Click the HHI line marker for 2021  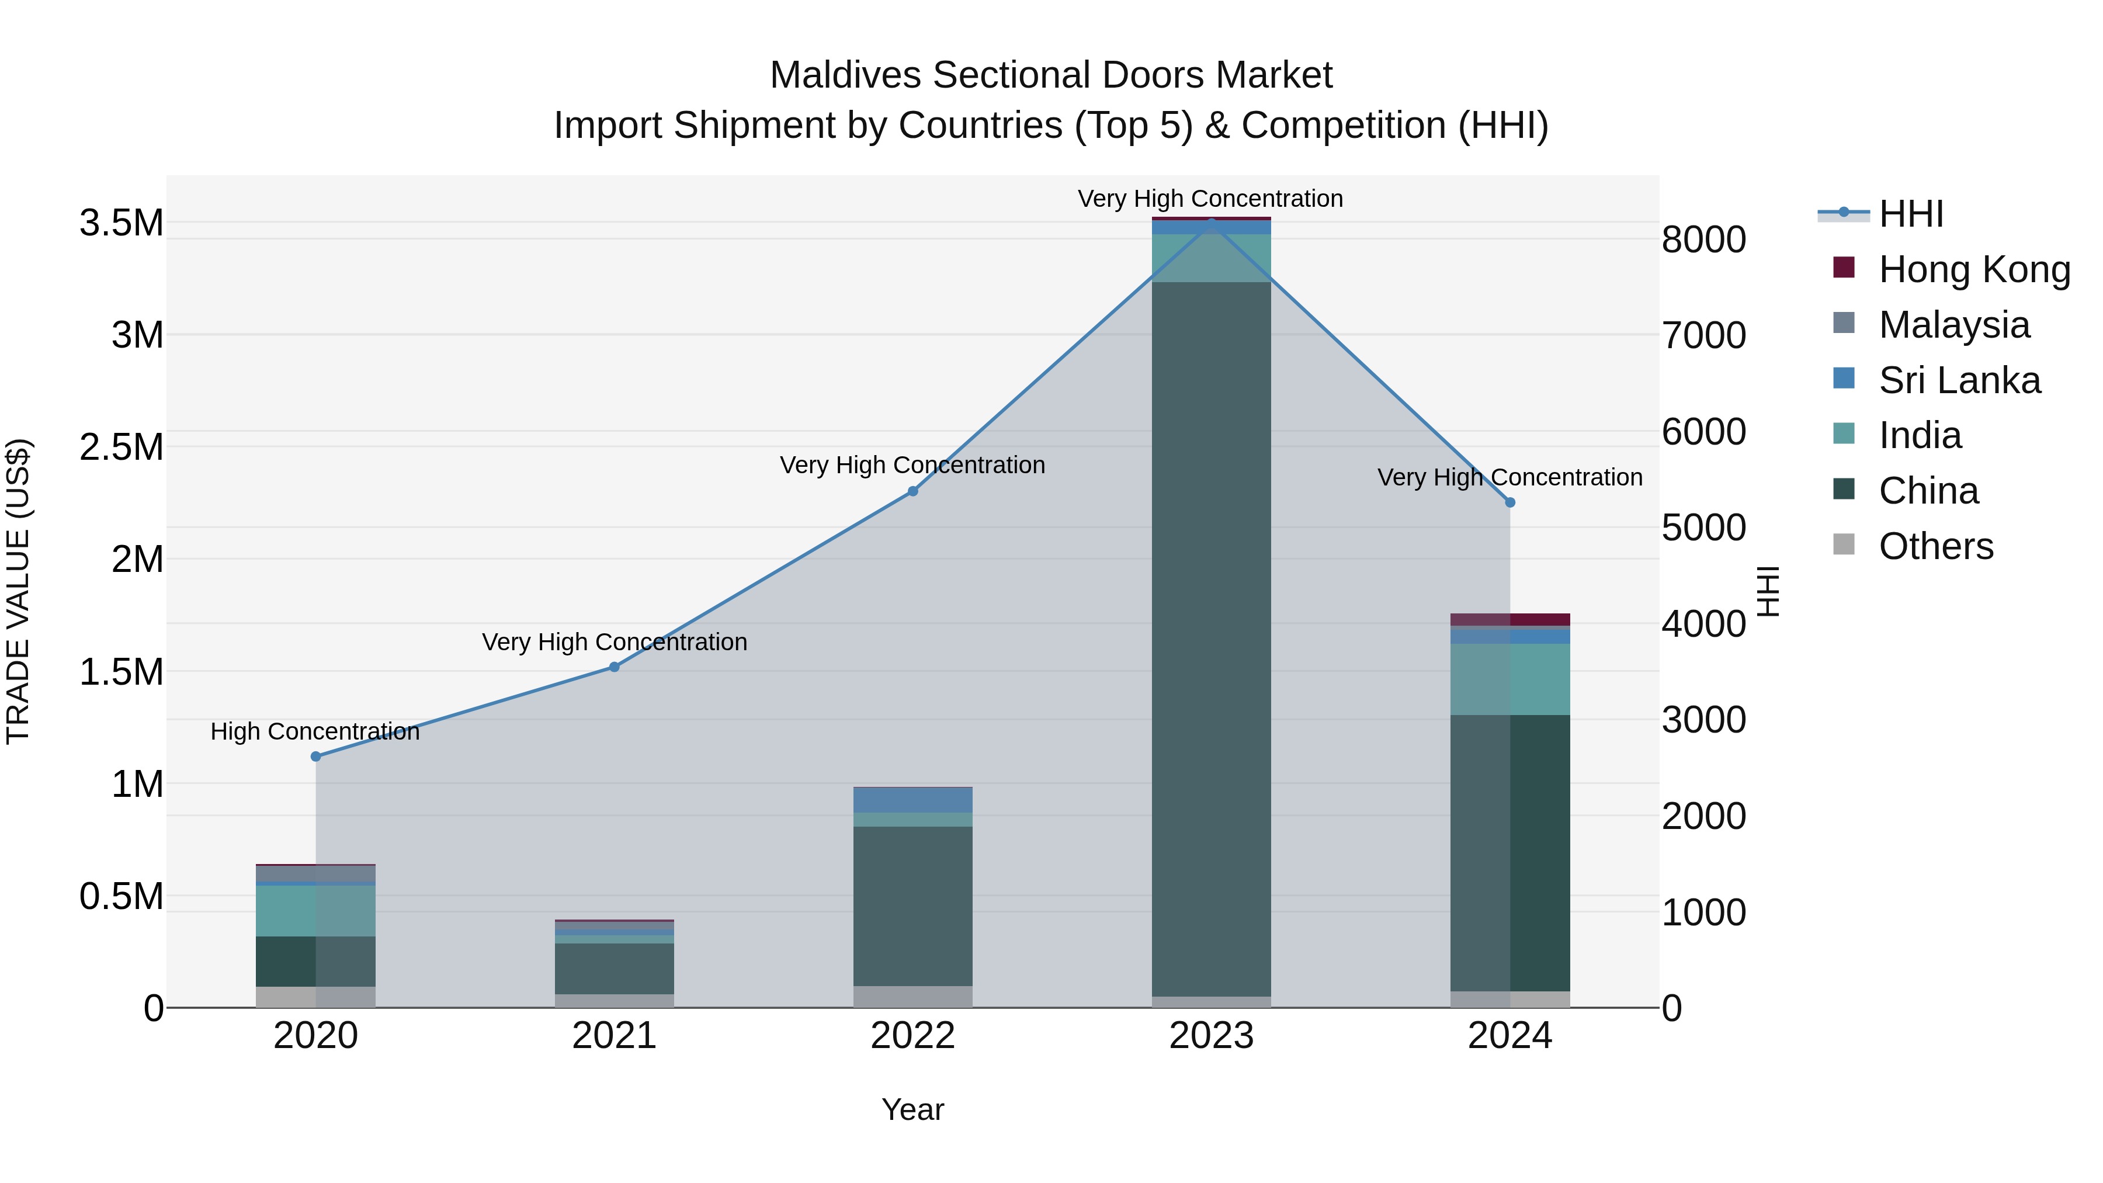click(x=615, y=667)
